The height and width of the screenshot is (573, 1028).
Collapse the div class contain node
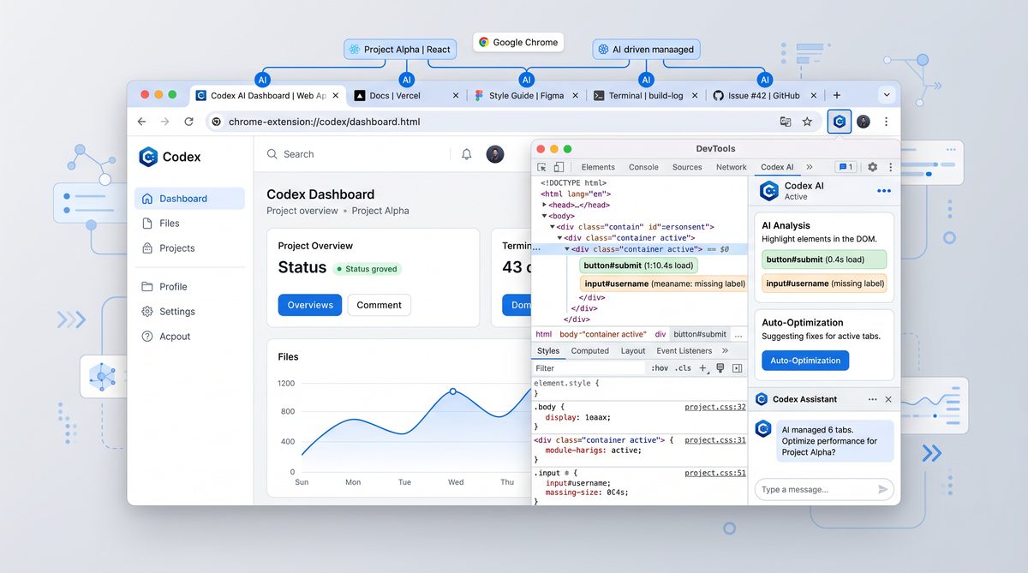click(553, 227)
